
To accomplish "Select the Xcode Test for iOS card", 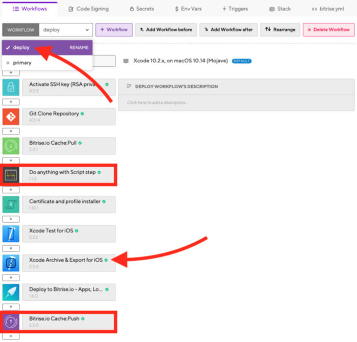I will tap(69, 233).
